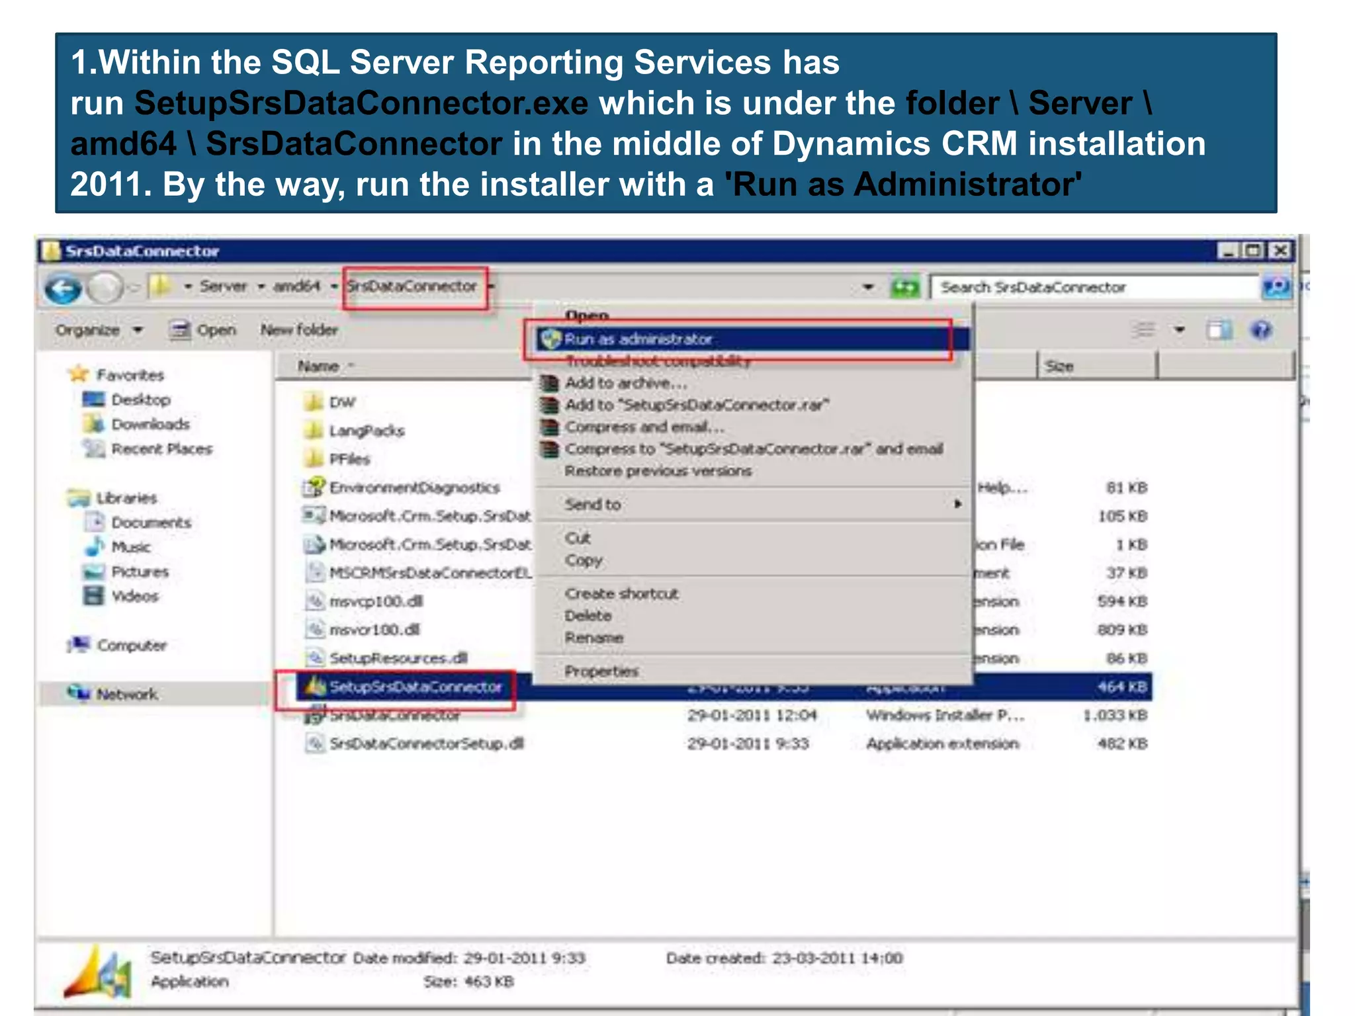
Task: Click the Open toolbar button
Action: pos(202,329)
